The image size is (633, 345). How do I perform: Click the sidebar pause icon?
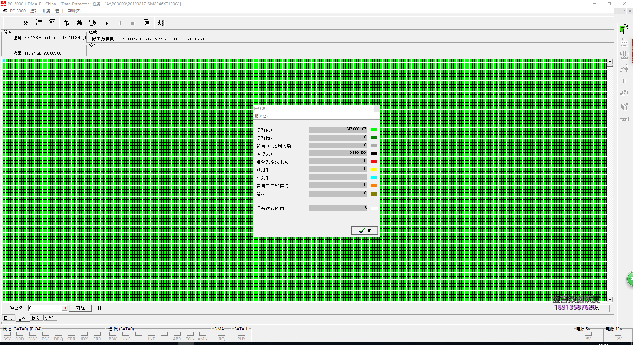[624, 81]
